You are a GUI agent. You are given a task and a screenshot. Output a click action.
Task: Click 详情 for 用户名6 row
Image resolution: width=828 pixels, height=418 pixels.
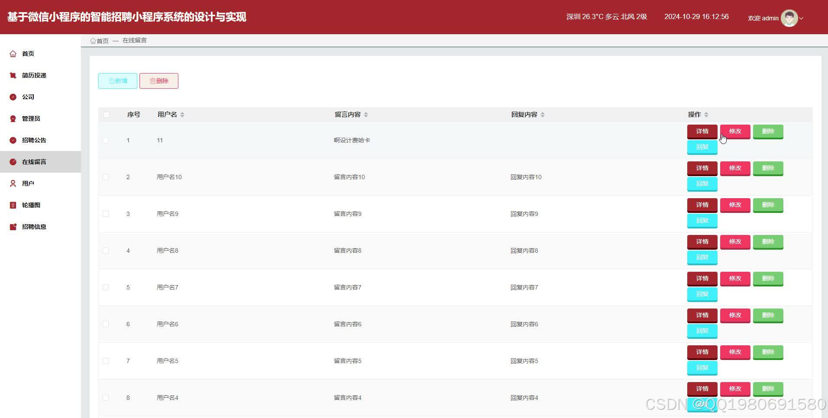coord(702,315)
